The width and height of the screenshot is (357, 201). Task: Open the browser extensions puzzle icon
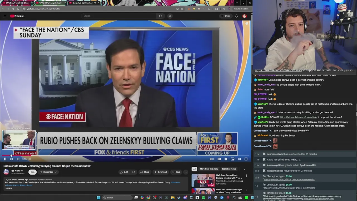tap(209, 9)
